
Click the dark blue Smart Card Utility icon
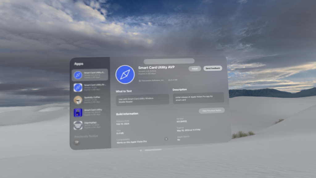tap(78, 112)
